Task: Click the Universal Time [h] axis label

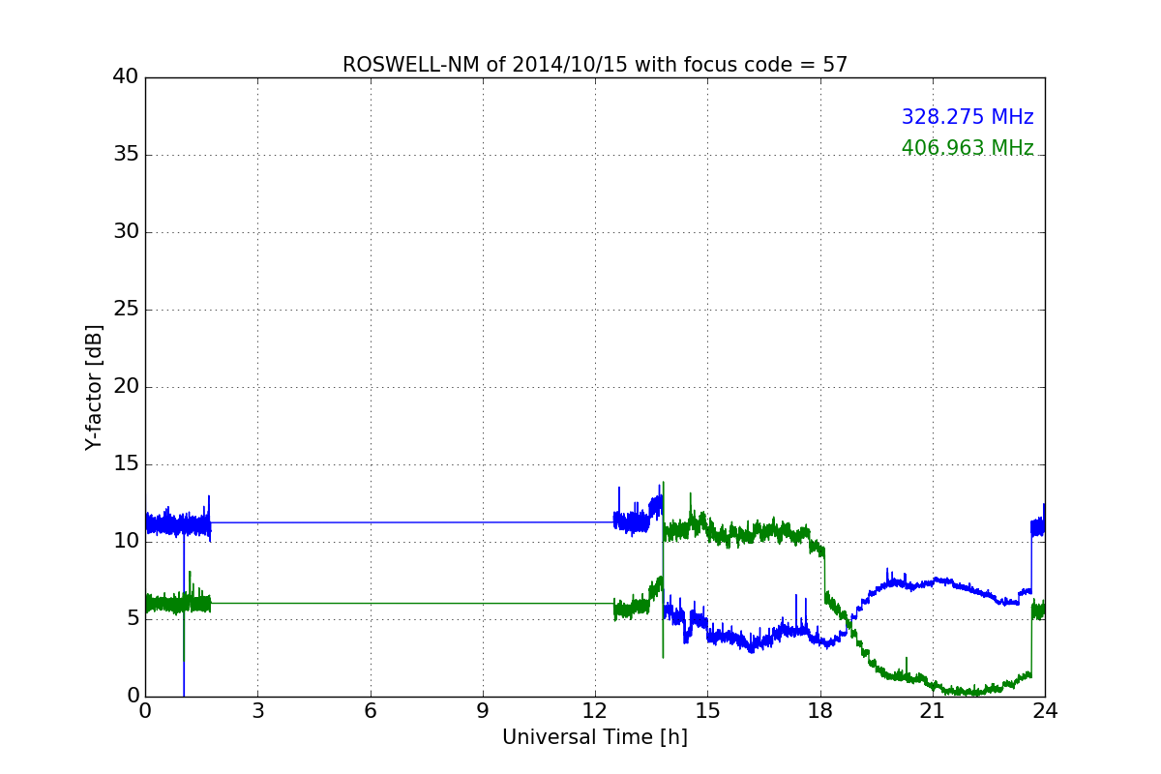Action: pos(595,737)
